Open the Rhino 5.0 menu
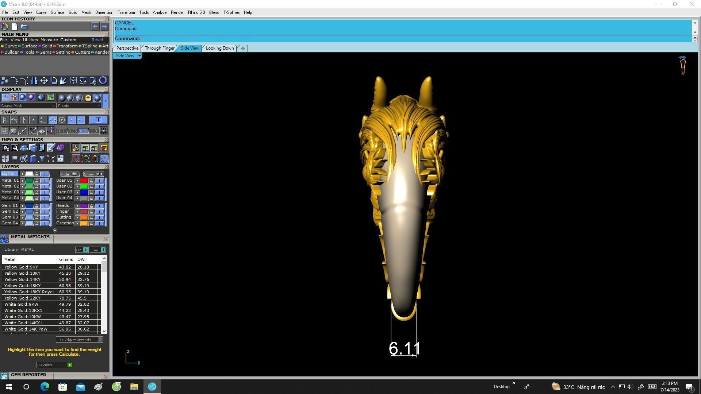Viewport: 701px width, 394px height. pos(196,12)
